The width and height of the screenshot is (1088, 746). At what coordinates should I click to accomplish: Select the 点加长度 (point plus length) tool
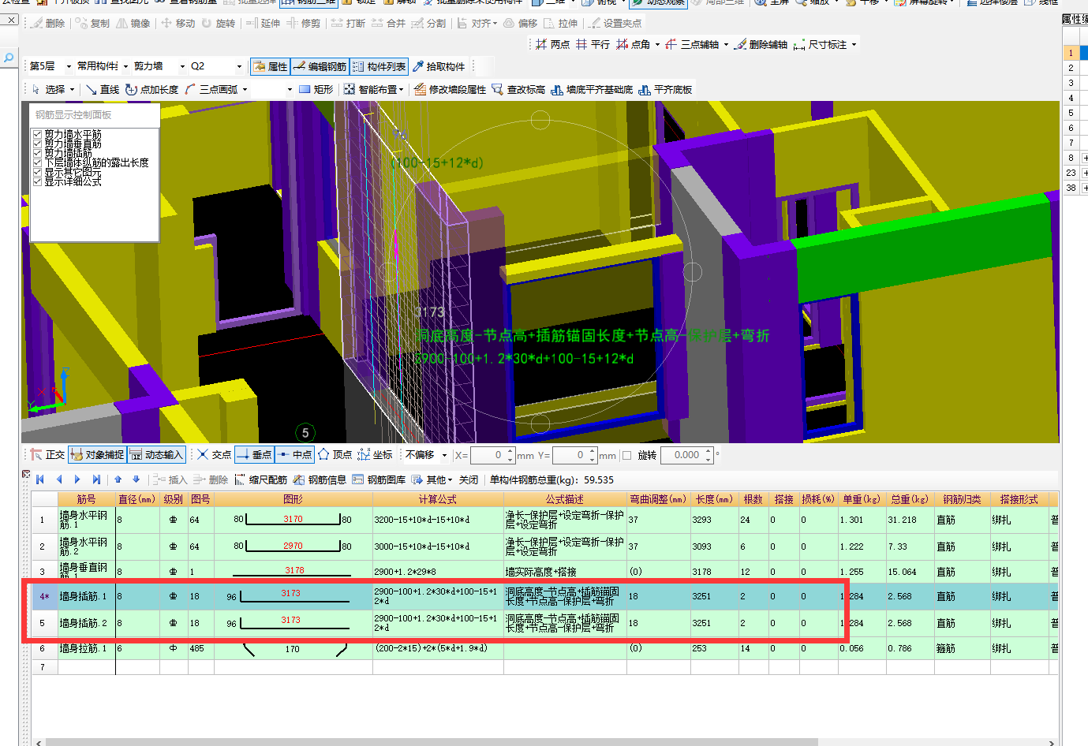tap(152, 90)
